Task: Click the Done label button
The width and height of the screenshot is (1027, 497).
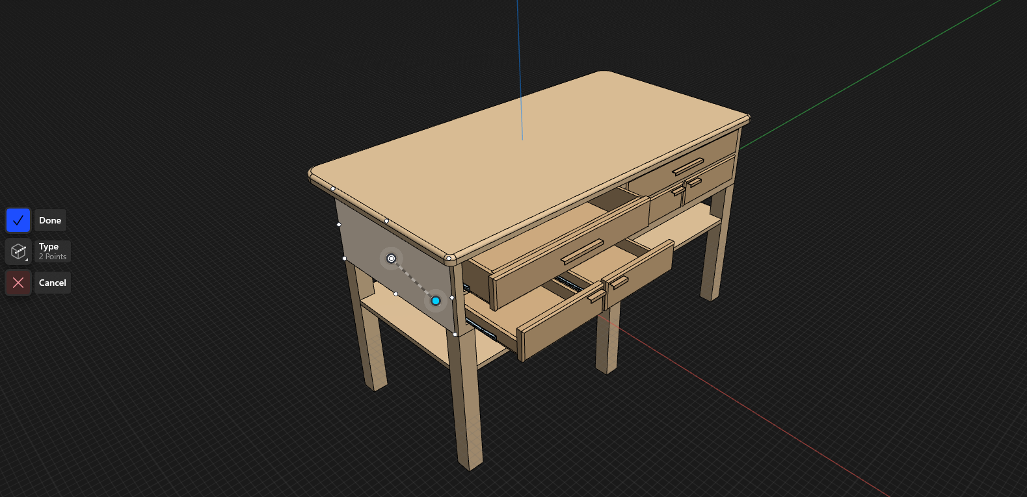Action: 50,220
